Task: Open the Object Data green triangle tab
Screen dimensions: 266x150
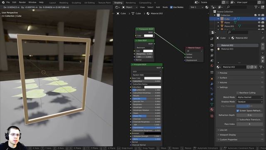Action: pyautogui.click(x=212, y=104)
